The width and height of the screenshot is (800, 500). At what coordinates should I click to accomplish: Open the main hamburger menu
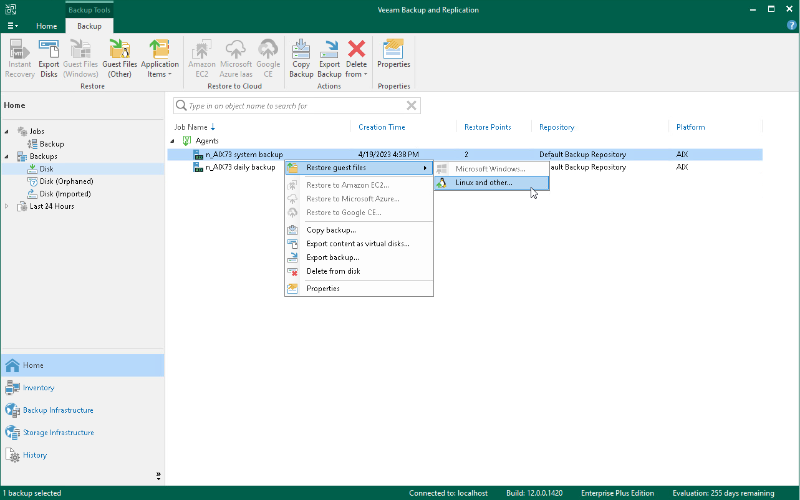point(12,26)
